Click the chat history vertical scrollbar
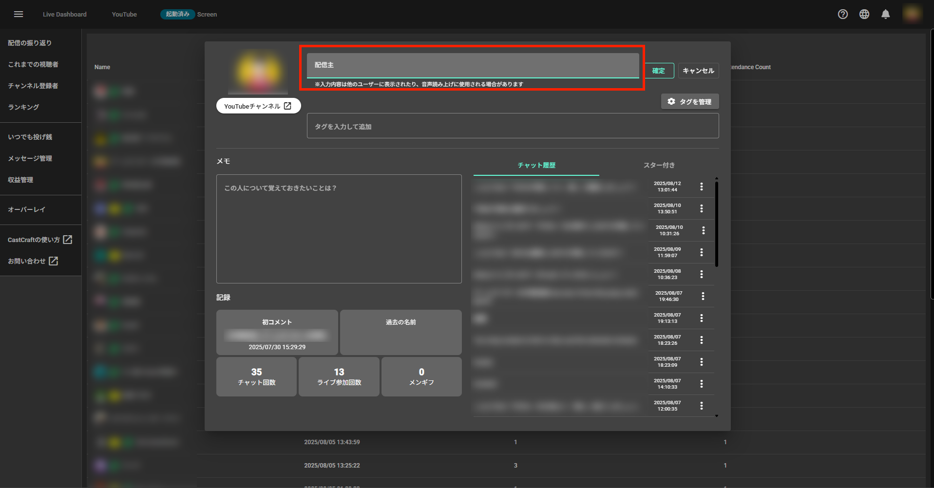Screen dimensions: 934x488 pyautogui.click(x=716, y=225)
